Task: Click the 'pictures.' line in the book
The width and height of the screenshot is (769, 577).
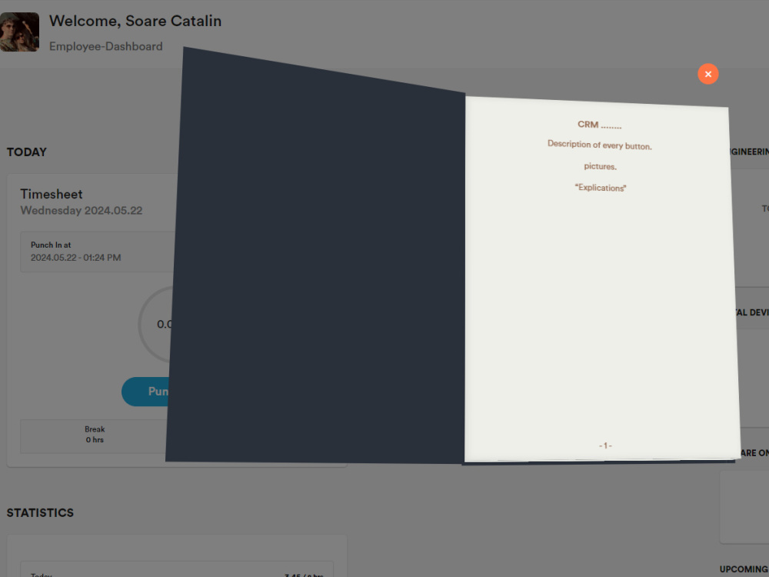Action: [x=601, y=166]
